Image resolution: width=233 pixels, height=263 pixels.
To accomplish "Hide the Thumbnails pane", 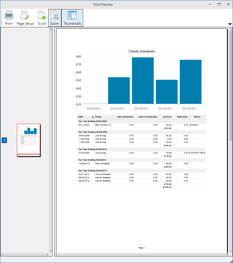I will [72, 15].
